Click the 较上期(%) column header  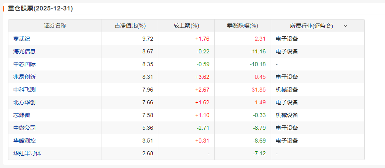point(186,26)
